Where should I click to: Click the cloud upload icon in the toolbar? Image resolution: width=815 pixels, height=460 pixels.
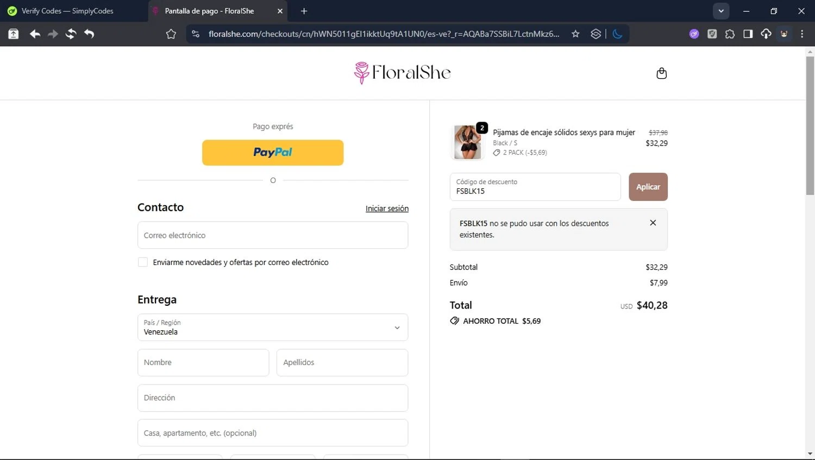click(766, 34)
